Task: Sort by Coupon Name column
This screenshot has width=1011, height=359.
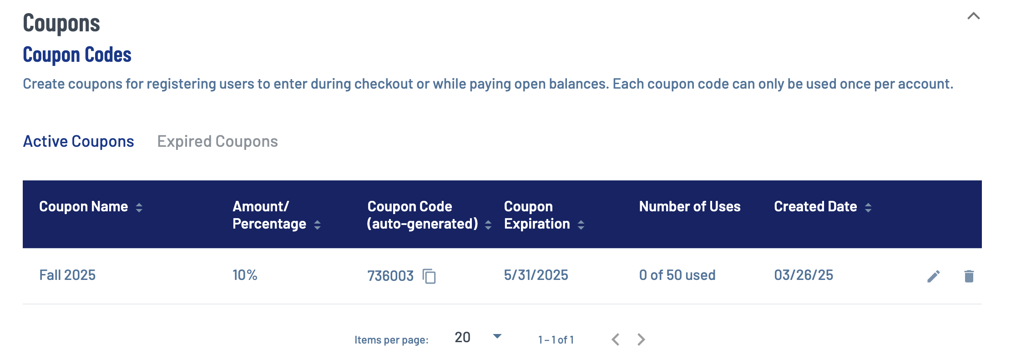Action: click(x=139, y=207)
